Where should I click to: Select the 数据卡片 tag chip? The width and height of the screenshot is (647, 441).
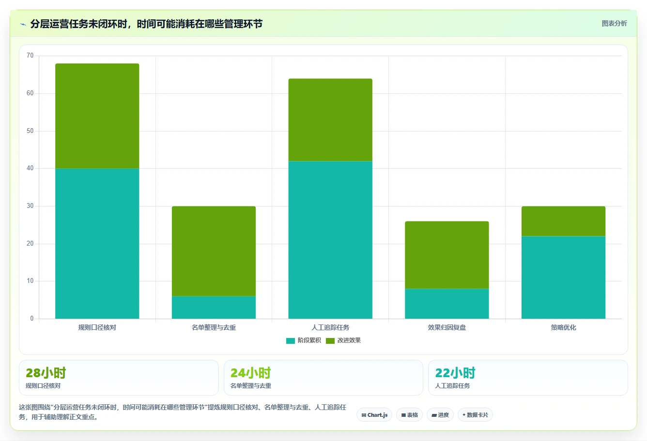(475, 415)
